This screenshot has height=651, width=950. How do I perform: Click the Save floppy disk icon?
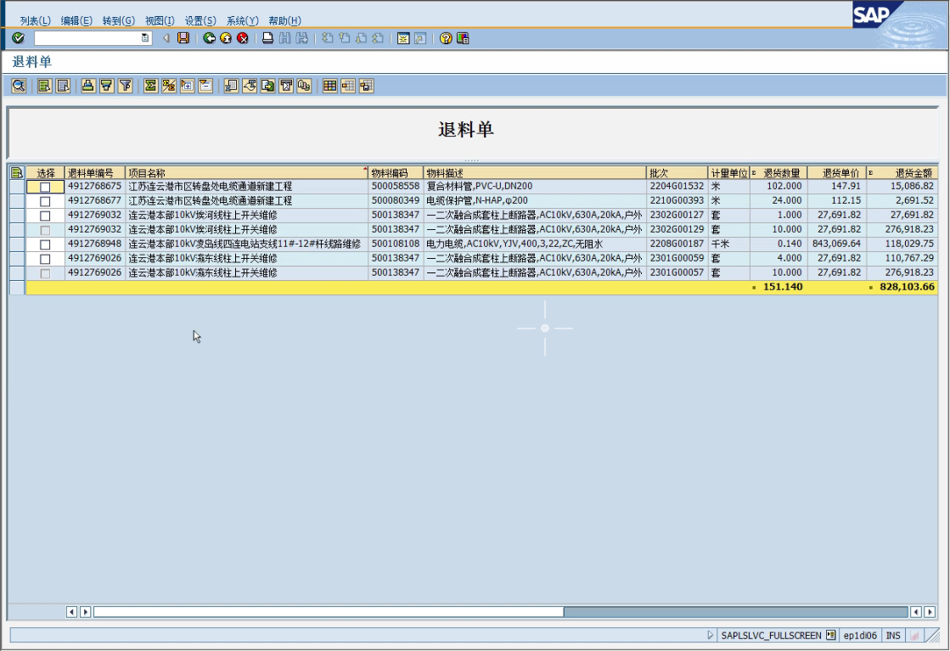click(183, 38)
